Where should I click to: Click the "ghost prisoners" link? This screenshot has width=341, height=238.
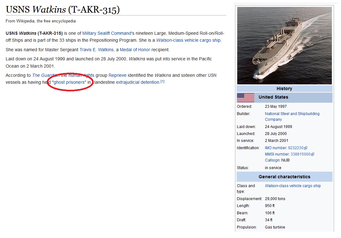point(69,82)
